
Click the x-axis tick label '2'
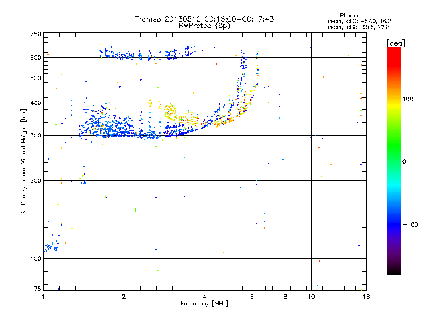(124, 297)
